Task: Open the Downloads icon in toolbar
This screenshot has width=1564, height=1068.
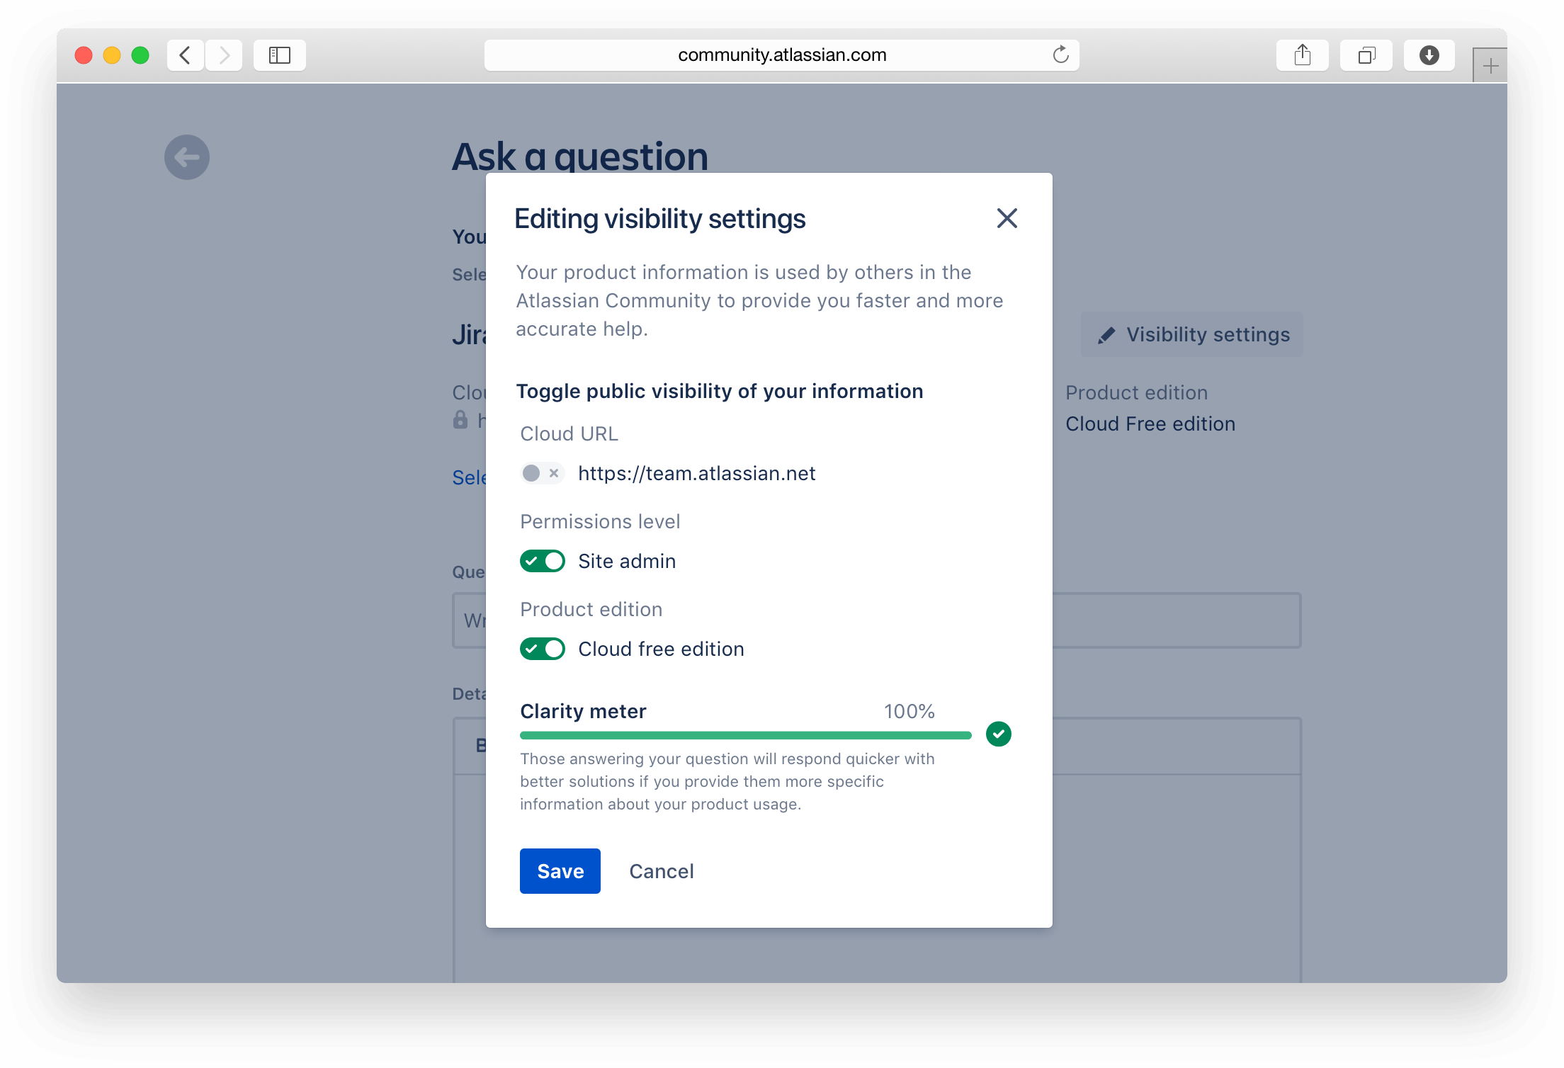Action: (1429, 55)
